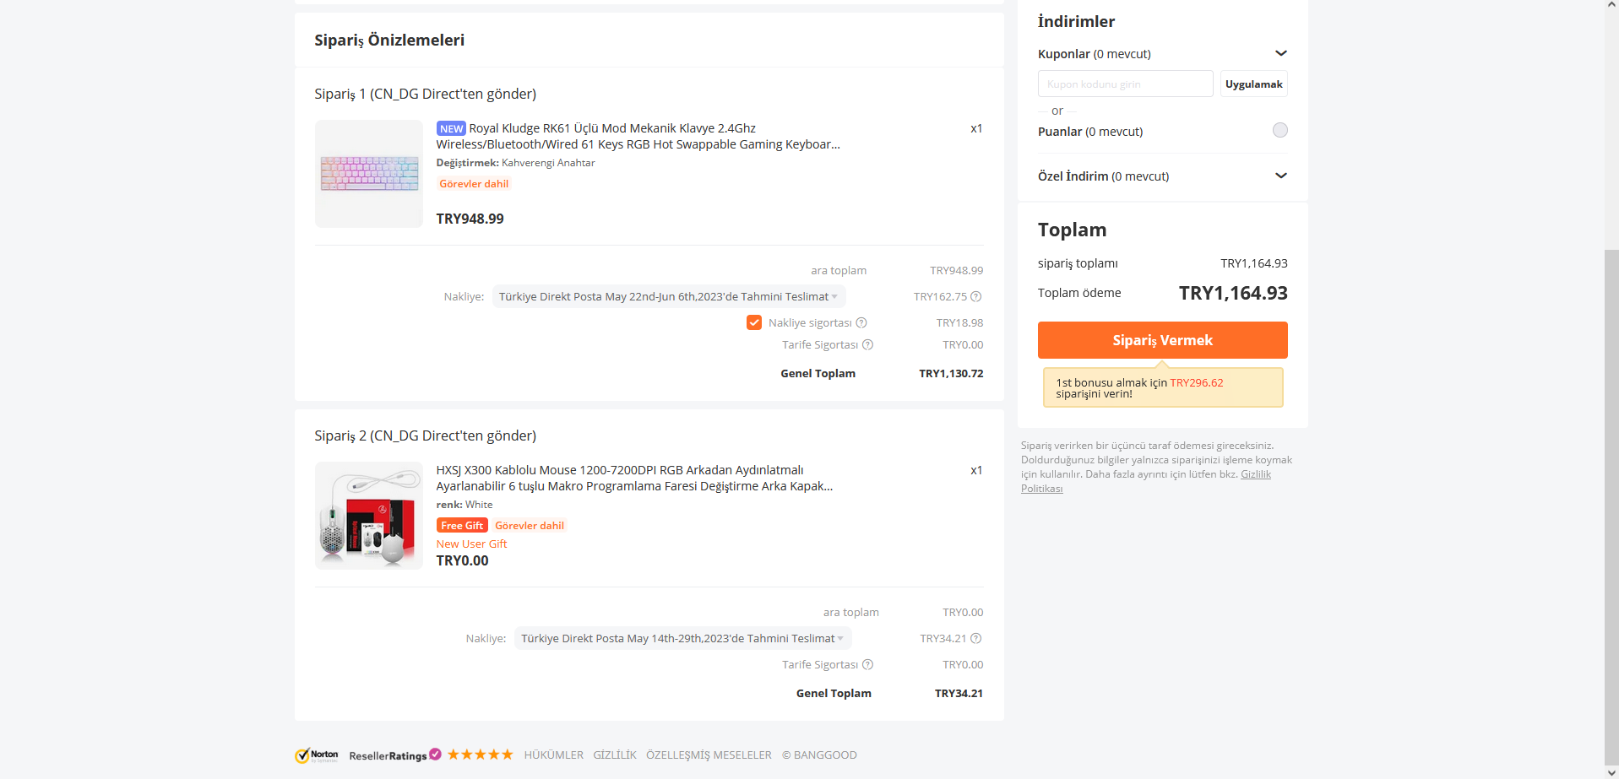The image size is (1619, 779).
Task: Click the Norton security badge
Action: click(x=317, y=755)
